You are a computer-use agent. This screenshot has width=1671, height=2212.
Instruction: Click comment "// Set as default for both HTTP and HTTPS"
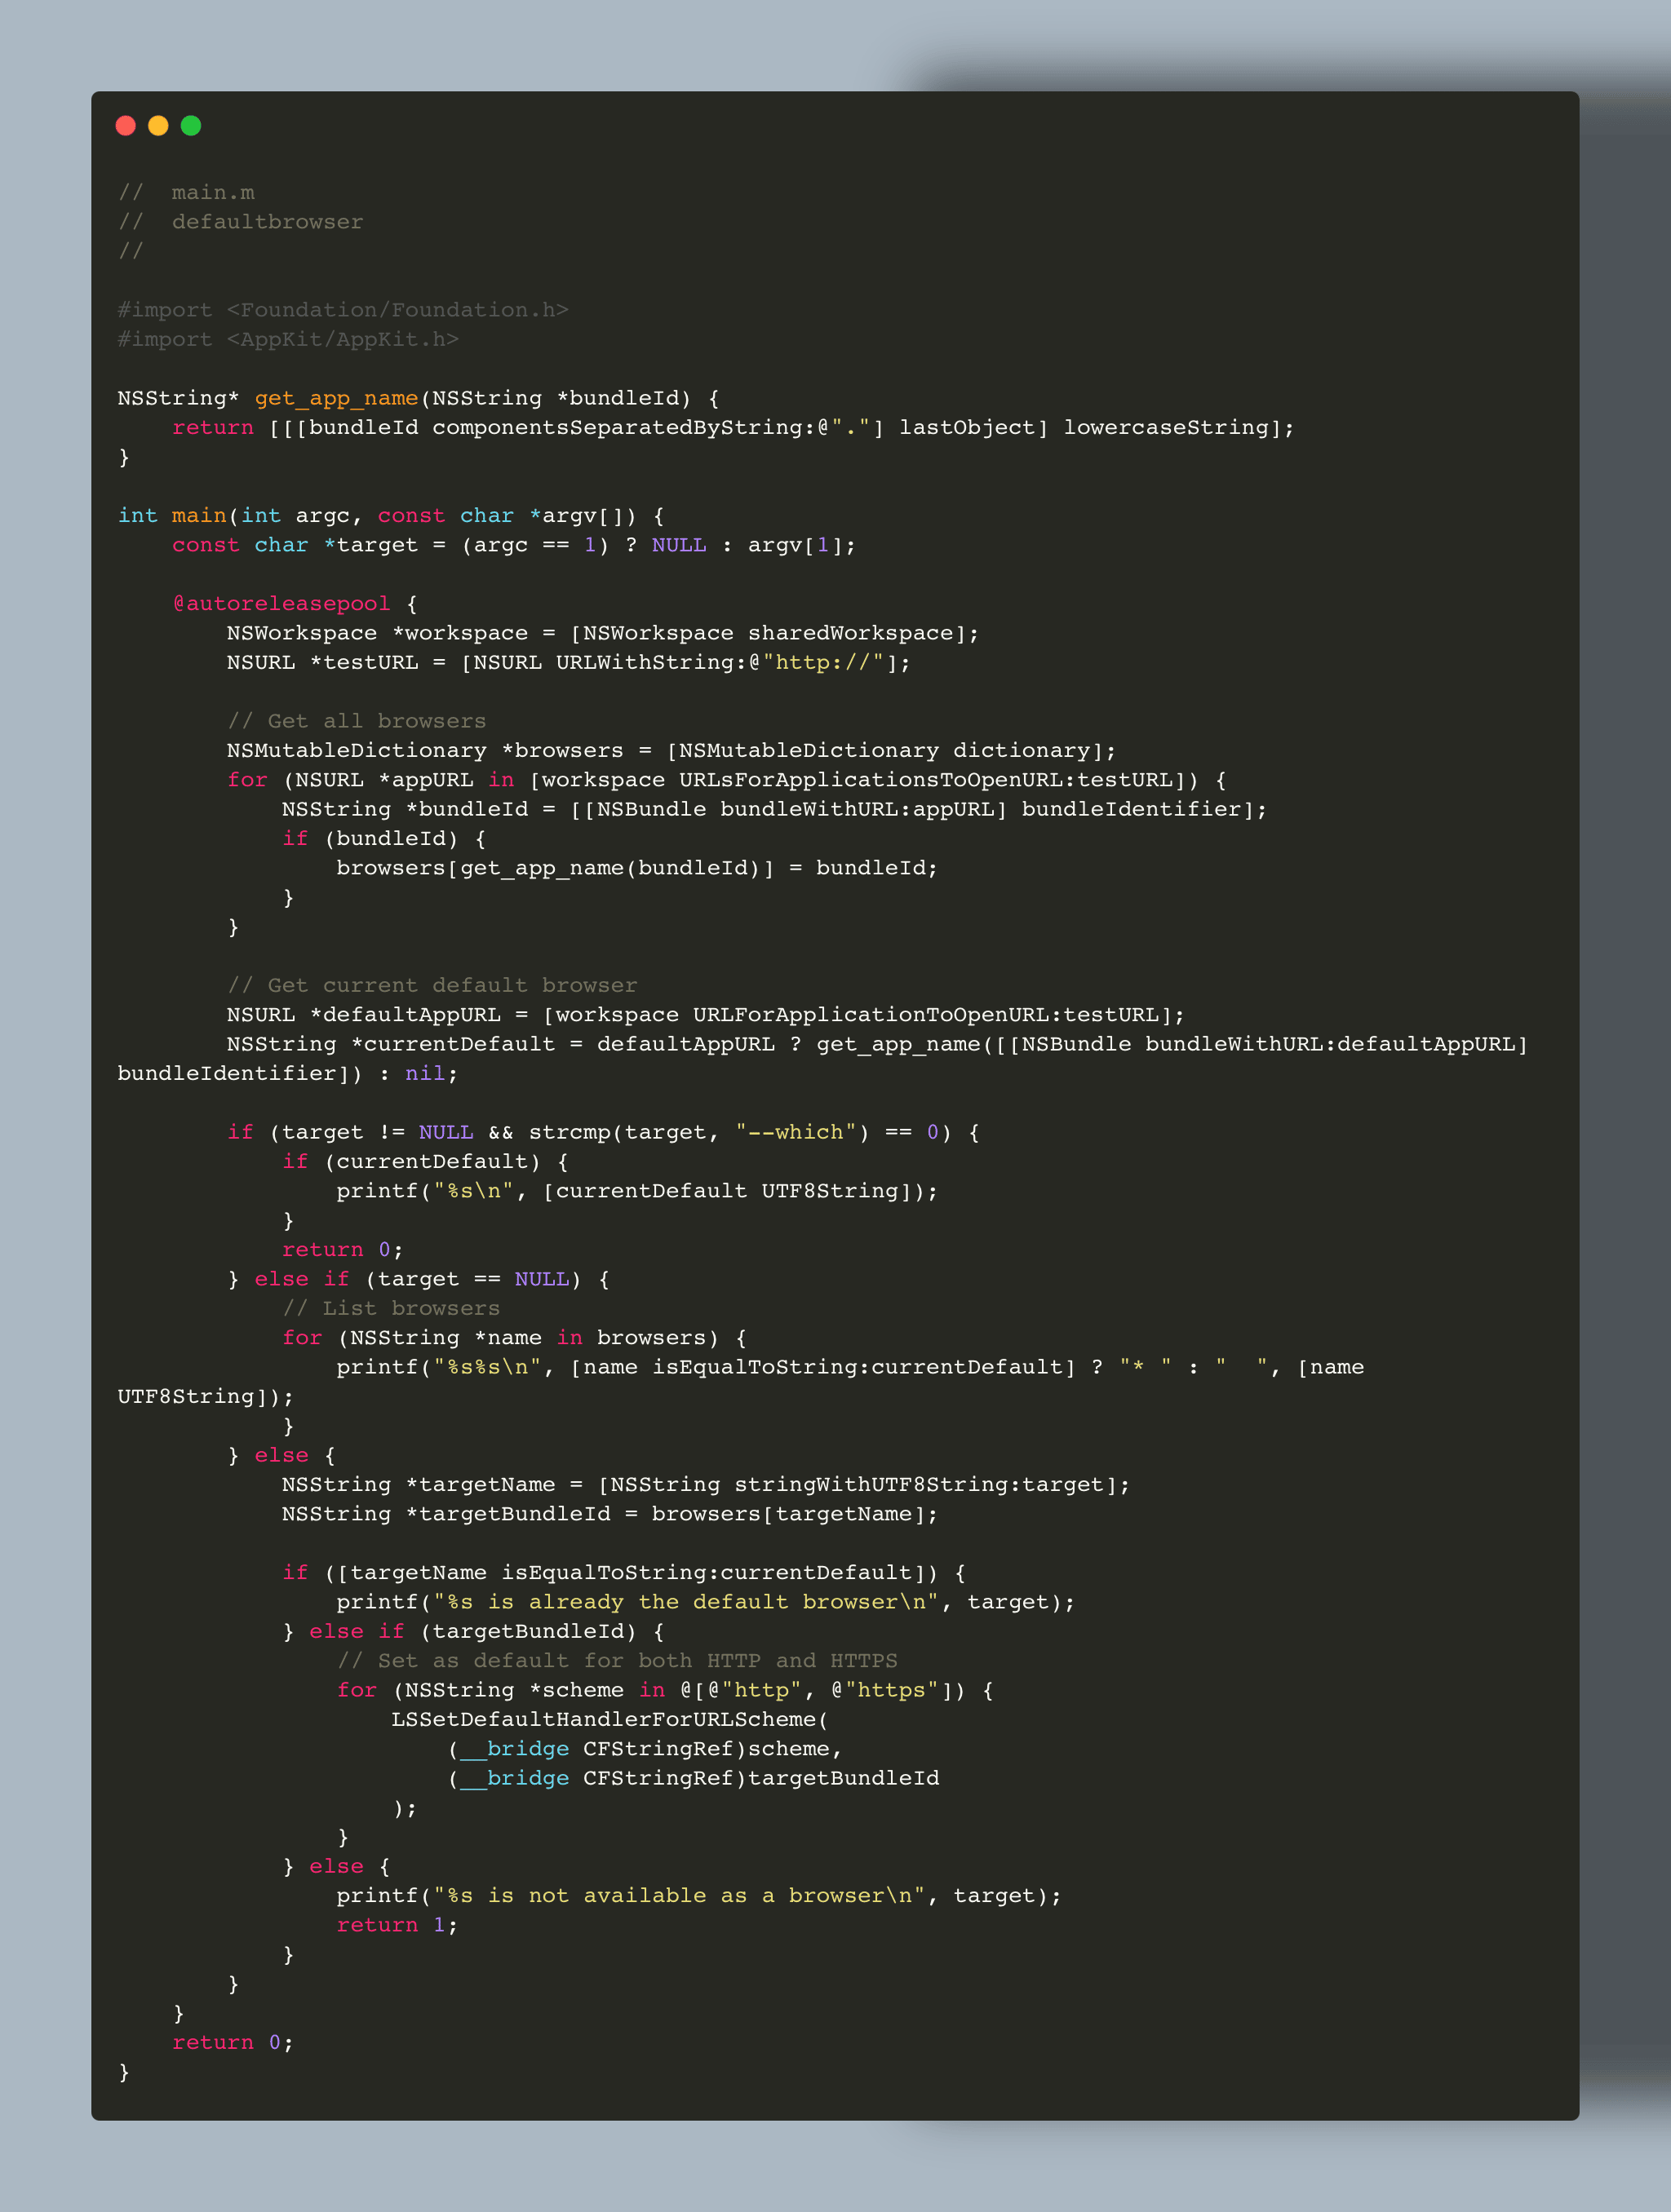pyautogui.click(x=618, y=1661)
